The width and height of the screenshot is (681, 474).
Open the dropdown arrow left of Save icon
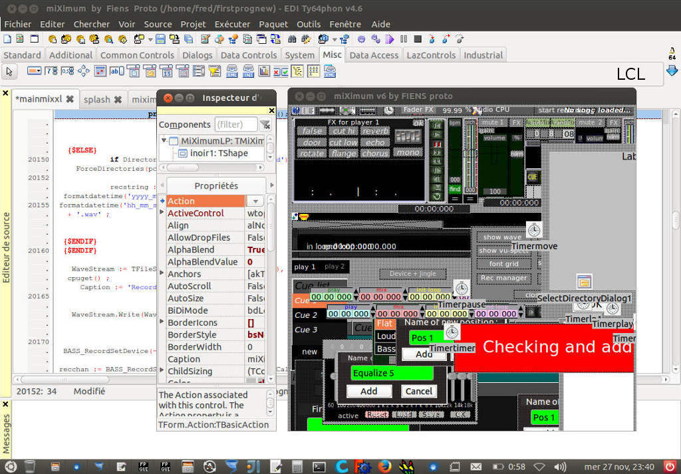tap(150, 39)
